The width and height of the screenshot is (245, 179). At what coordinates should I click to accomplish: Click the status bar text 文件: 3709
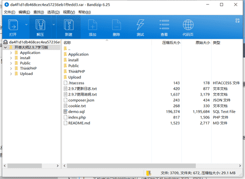point(170,173)
